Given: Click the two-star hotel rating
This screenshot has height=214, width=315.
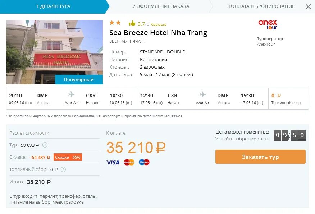Looking at the screenshot, I should (115, 23).
